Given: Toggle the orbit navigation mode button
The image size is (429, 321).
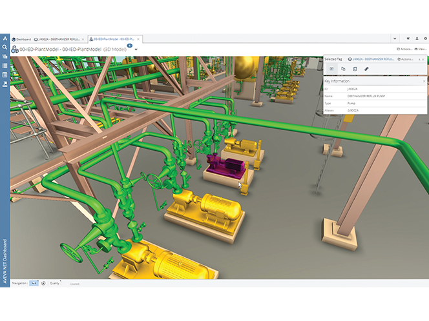Looking at the screenshot, I should pos(43,282).
